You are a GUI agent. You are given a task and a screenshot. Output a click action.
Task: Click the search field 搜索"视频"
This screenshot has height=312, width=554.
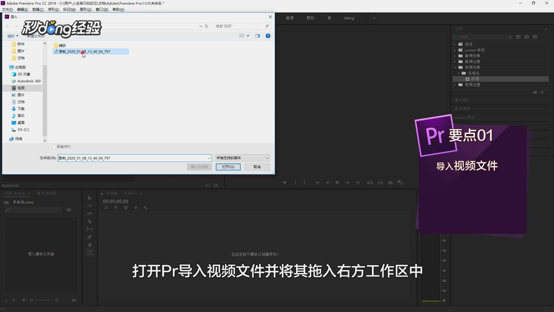click(242, 26)
